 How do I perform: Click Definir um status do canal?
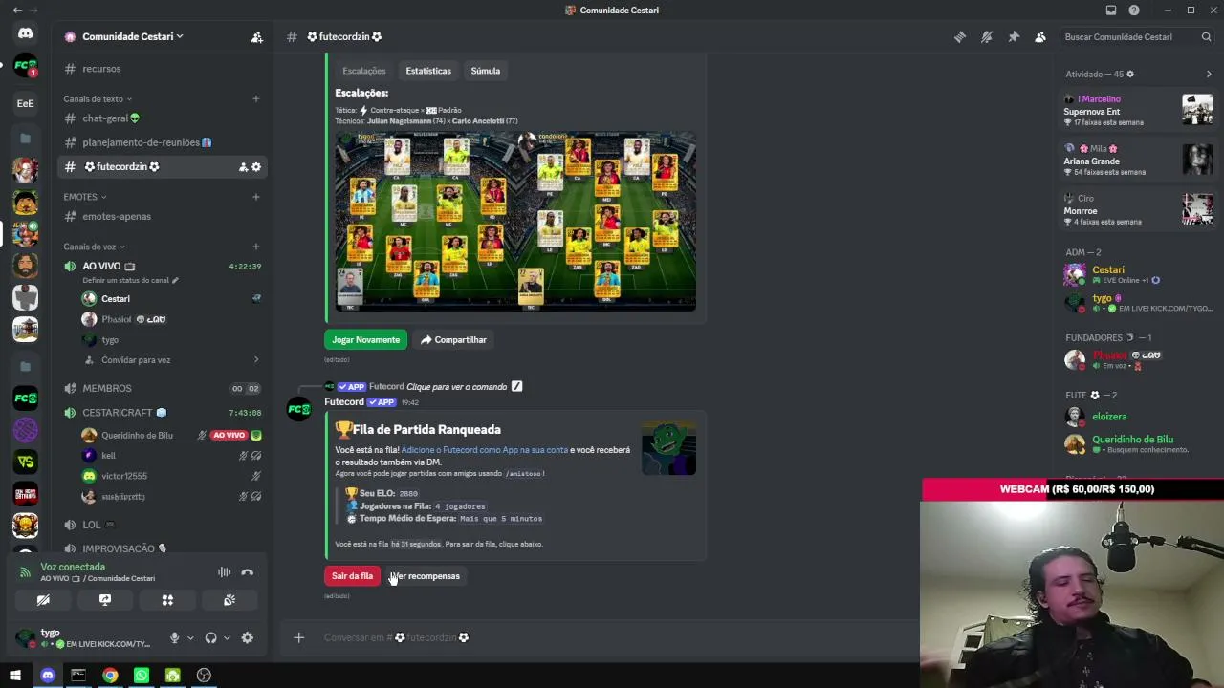[130, 281]
